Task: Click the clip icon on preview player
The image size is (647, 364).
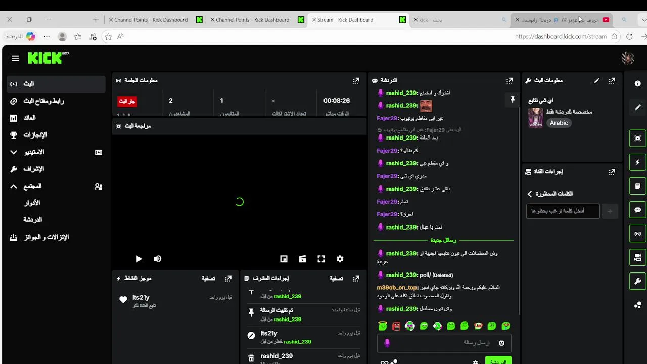Action: tap(302, 259)
